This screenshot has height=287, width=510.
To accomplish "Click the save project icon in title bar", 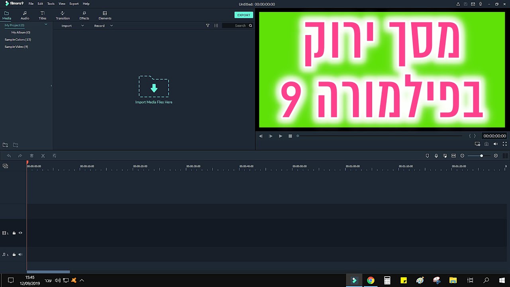I will coord(465,4).
